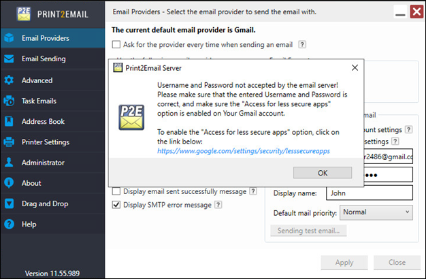Click the Email Sending envelope icon
This screenshot has width=426, height=279.
coord(9,59)
